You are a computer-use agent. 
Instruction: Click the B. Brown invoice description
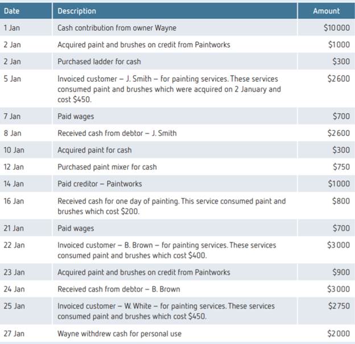(167, 250)
